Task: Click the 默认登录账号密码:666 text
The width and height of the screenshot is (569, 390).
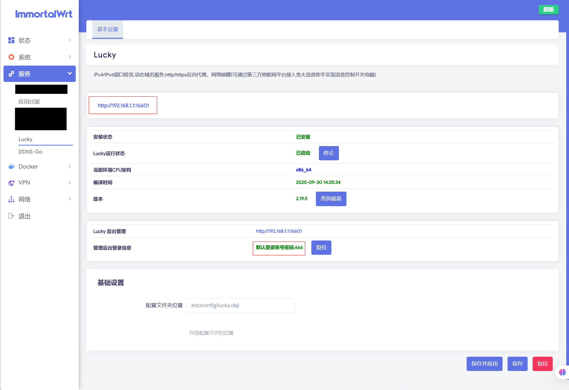Action: 279,247
